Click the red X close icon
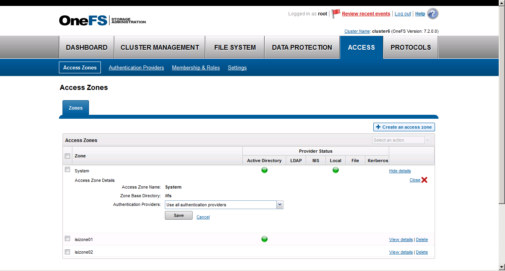 (x=424, y=180)
